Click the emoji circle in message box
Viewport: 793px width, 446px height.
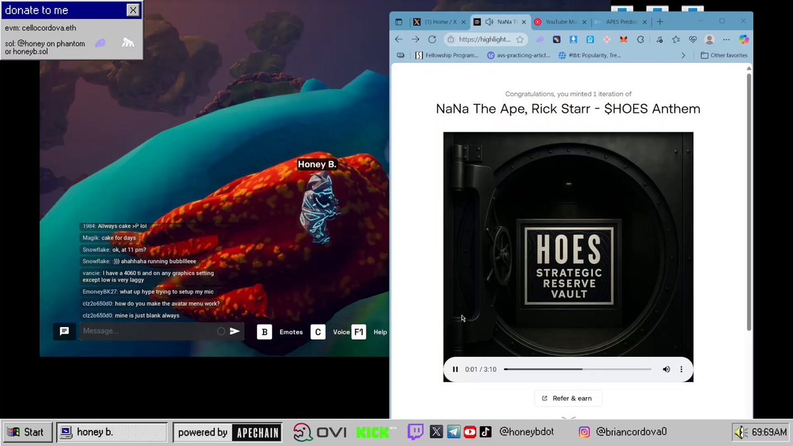(x=221, y=331)
